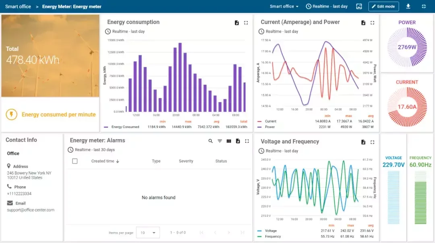Search alarms with the magnifier icon
Screen dimensions: 435x243
click(x=211, y=141)
